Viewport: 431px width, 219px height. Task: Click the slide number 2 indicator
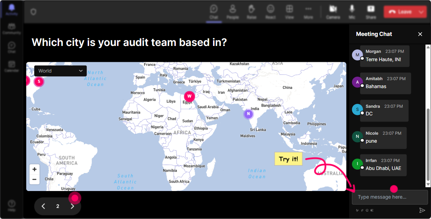[58, 206]
